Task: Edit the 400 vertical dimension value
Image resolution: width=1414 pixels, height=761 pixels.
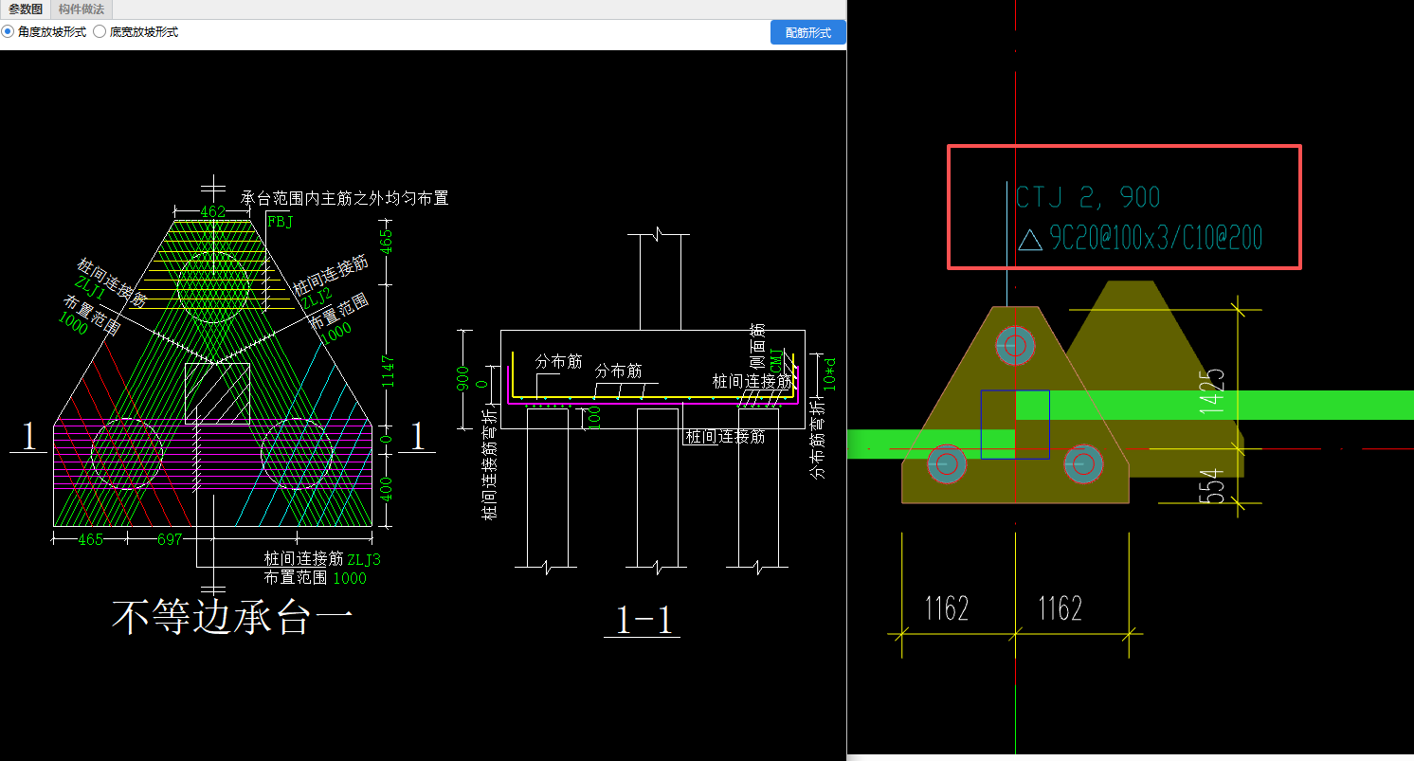Action: pos(387,489)
